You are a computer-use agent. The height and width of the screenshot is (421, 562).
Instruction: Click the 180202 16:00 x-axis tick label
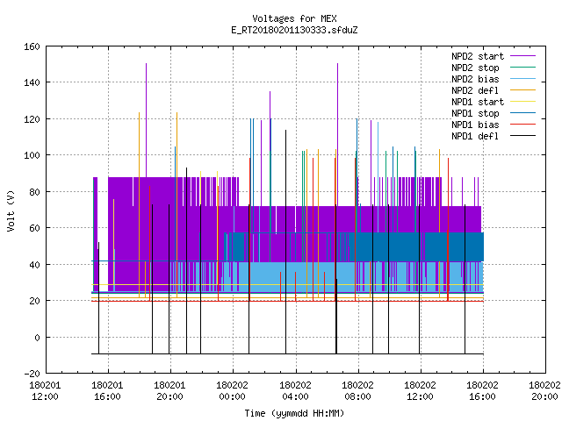tap(482, 391)
